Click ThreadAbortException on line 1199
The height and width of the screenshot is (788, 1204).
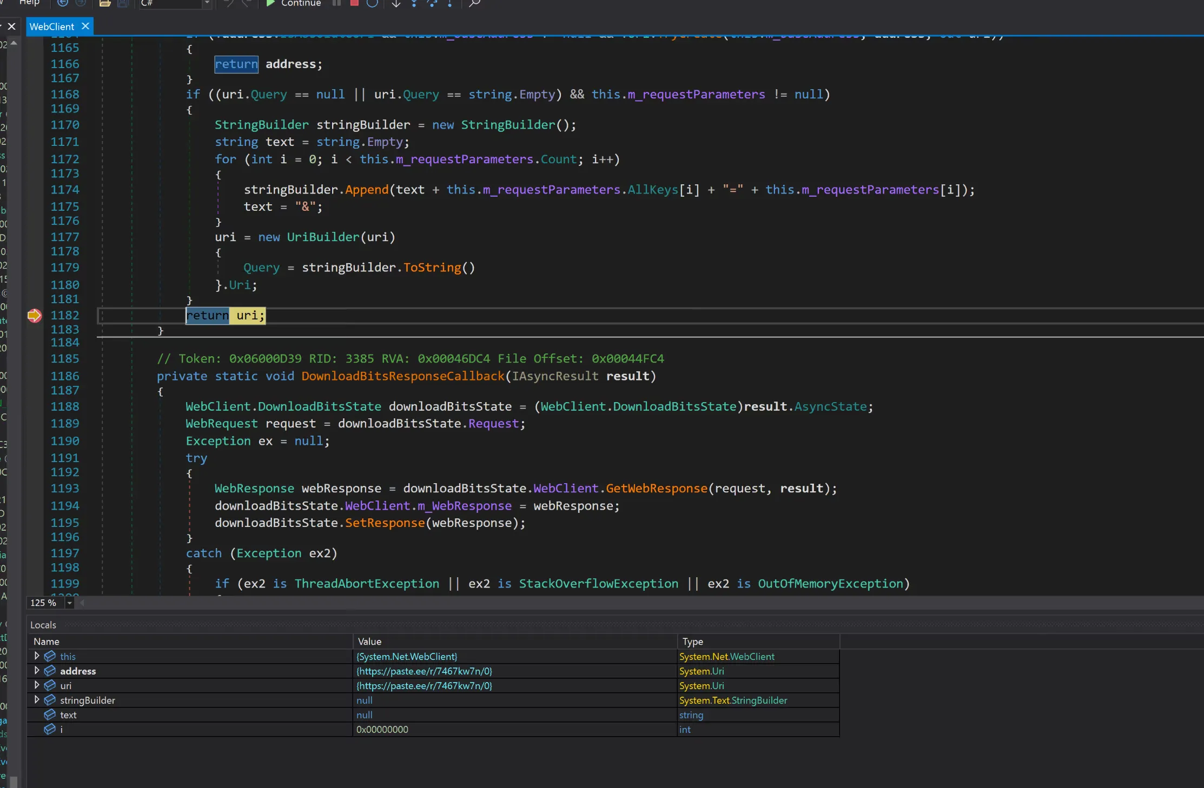coord(367,584)
